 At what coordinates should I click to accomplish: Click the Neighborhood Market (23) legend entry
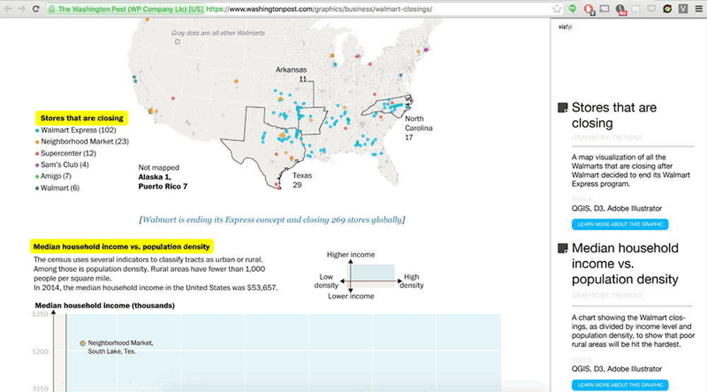click(82, 142)
